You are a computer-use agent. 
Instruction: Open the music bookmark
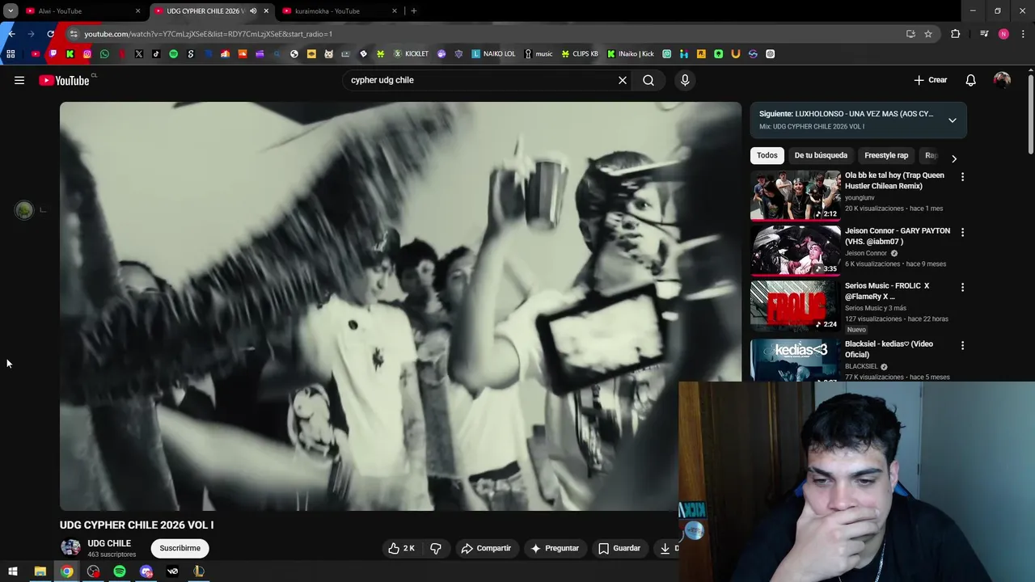538,54
